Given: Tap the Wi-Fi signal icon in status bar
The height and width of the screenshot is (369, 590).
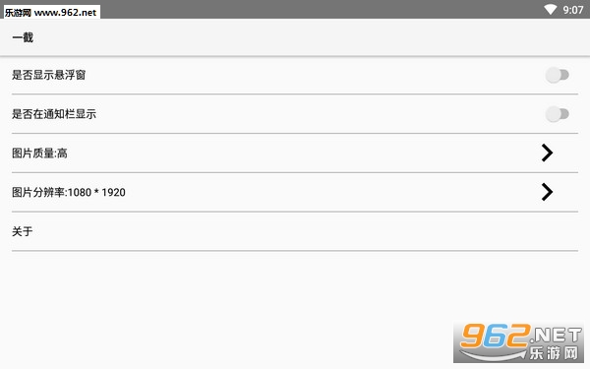Looking at the screenshot, I should (550, 10).
